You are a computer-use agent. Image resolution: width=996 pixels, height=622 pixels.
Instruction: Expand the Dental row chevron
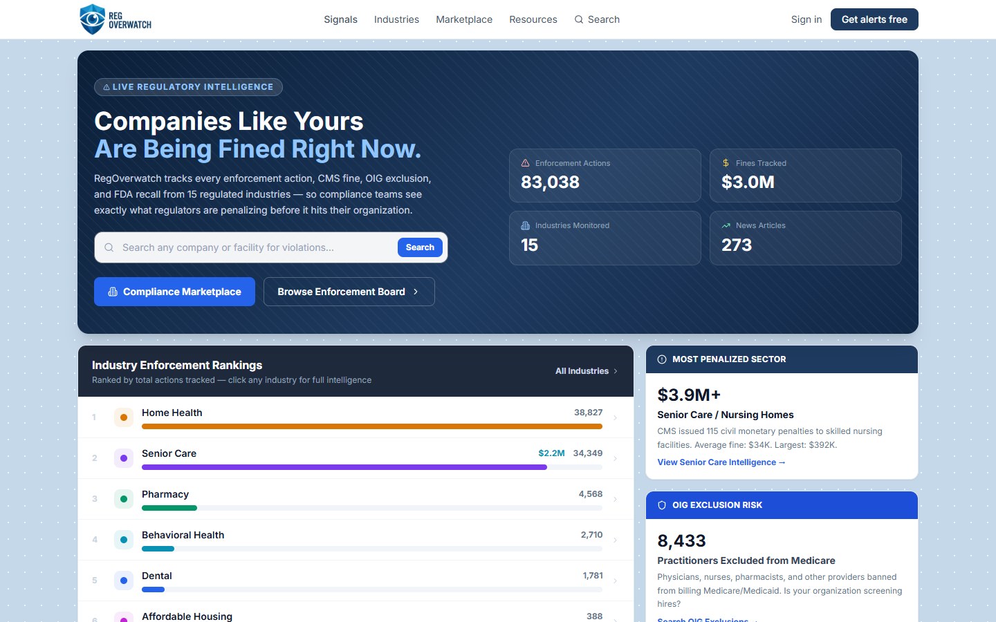615,581
